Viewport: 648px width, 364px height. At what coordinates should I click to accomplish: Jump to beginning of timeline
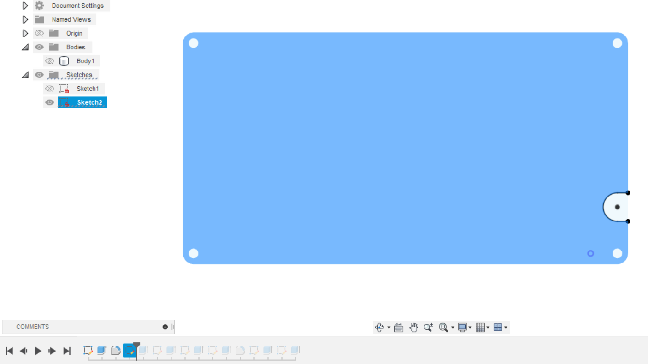[9, 351]
